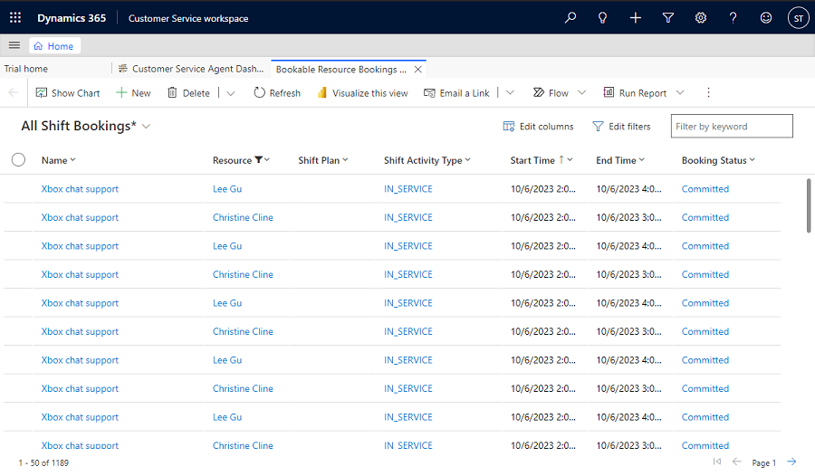Screen dimensions: 815x476
Task: Open Committed status in first row
Action: [705, 188]
